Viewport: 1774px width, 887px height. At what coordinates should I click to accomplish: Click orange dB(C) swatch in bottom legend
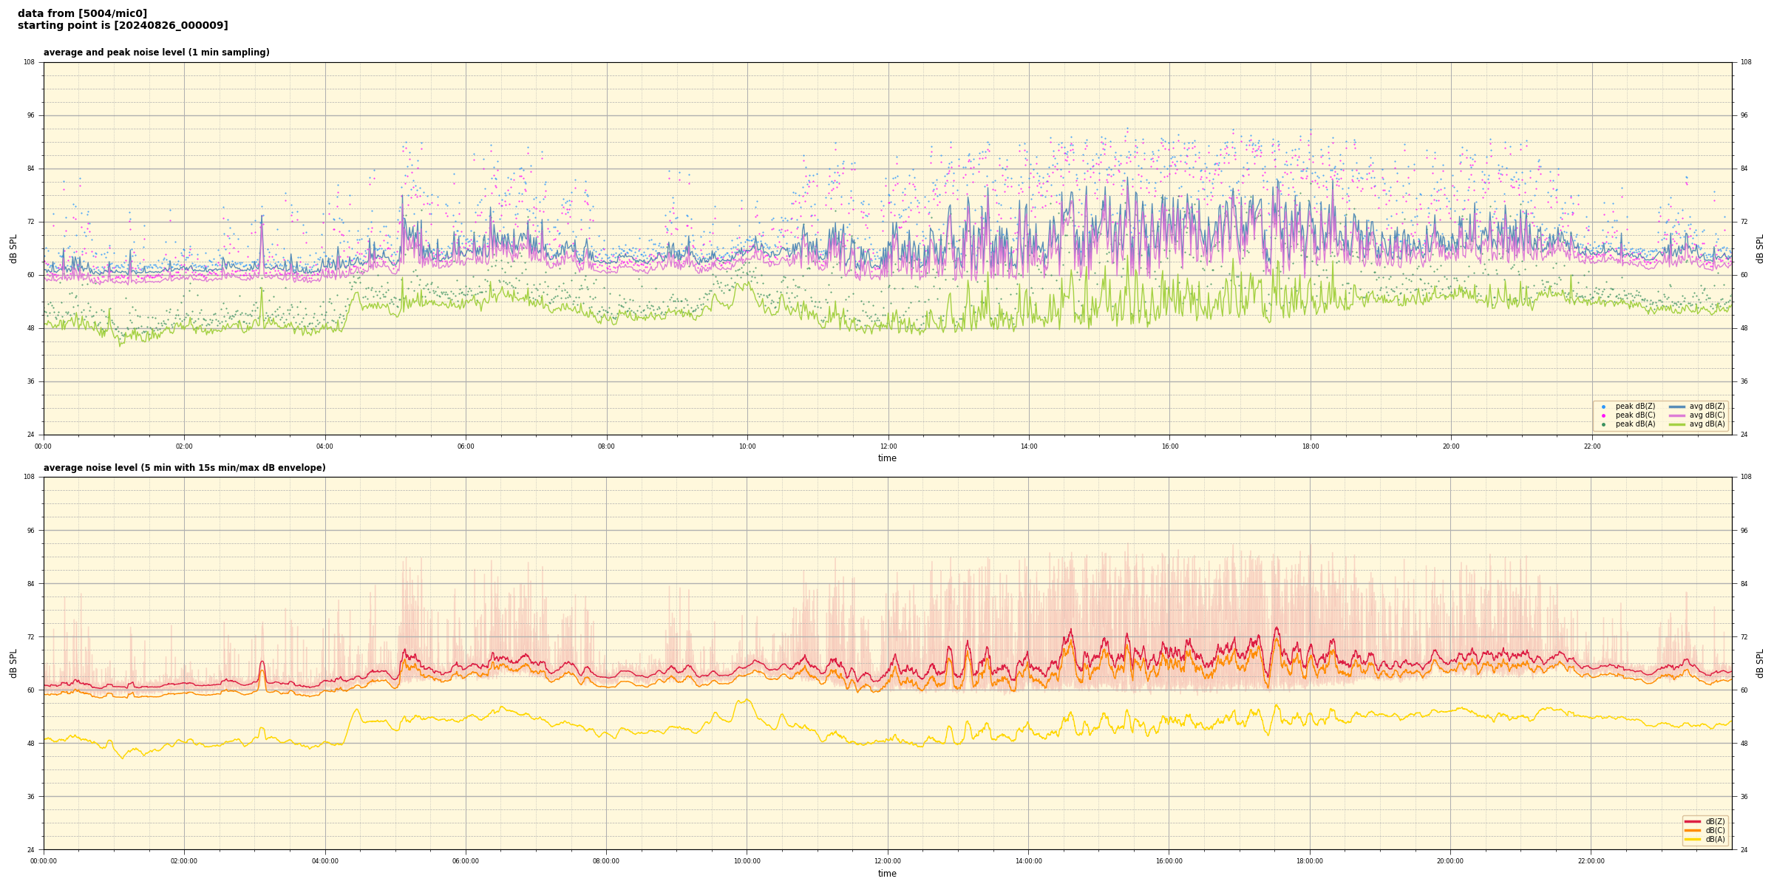coord(1692,830)
